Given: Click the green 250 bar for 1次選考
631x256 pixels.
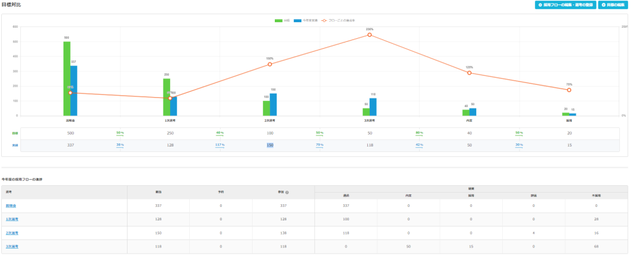Looking at the screenshot, I should (x=166, y=97).
